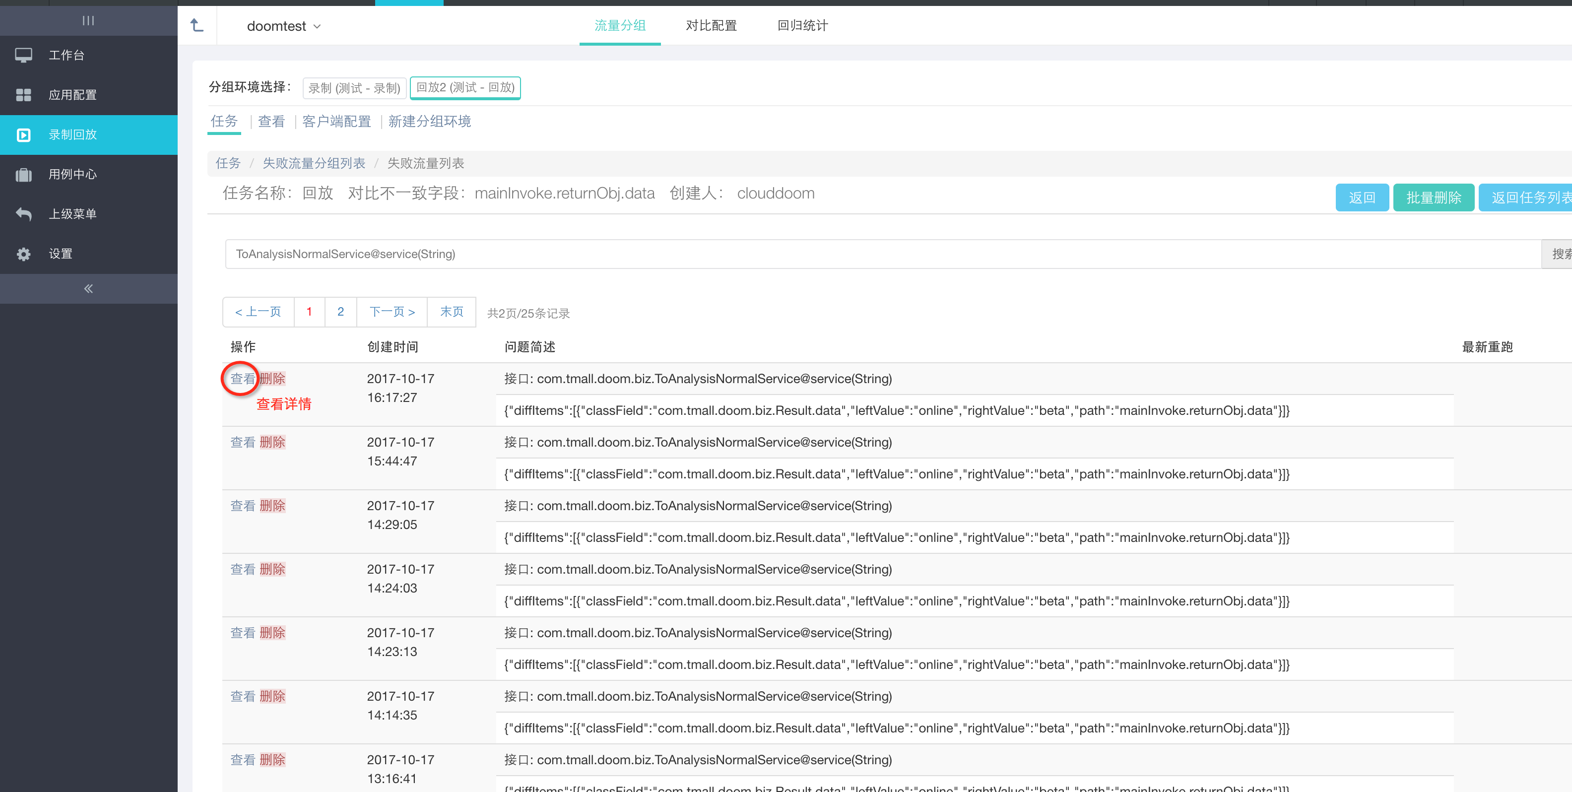The image size is (1572, 792).
Task: Open the 设置 sidebar menu item
Action: point(88,254)
